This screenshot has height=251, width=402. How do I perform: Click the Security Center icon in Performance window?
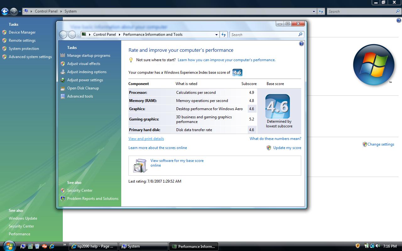63,190
